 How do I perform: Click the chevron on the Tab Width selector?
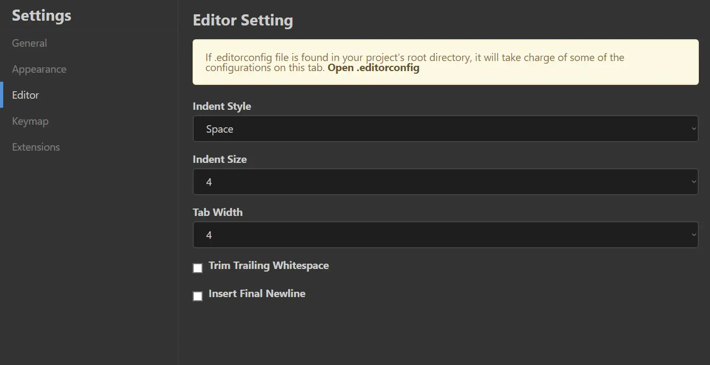tap(693, 234)
